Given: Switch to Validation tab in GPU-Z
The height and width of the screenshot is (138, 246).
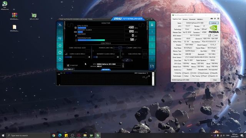Looking at the screenshot, I should tap(200, 19).
